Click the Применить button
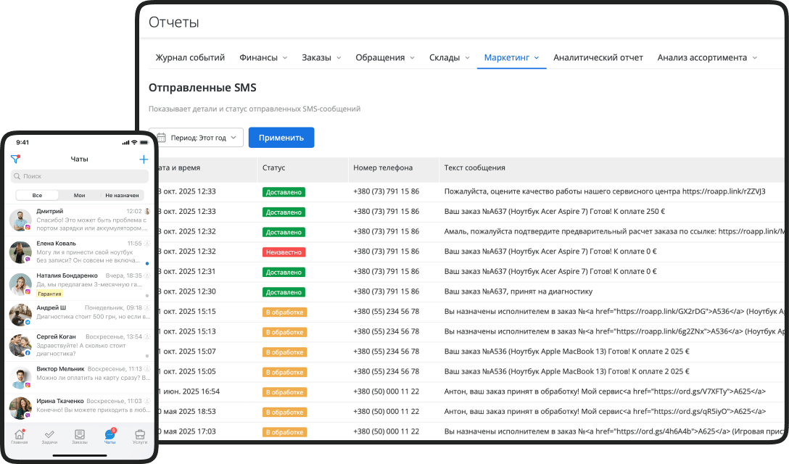The height and width of the screenshot is (464, 789). (281, 138)
